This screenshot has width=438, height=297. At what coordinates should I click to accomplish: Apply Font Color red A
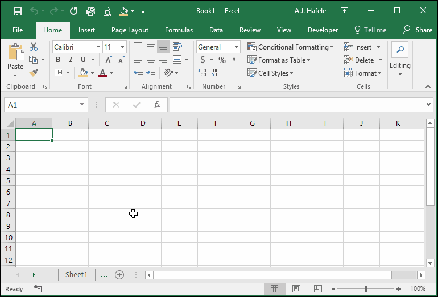(102, 73)
